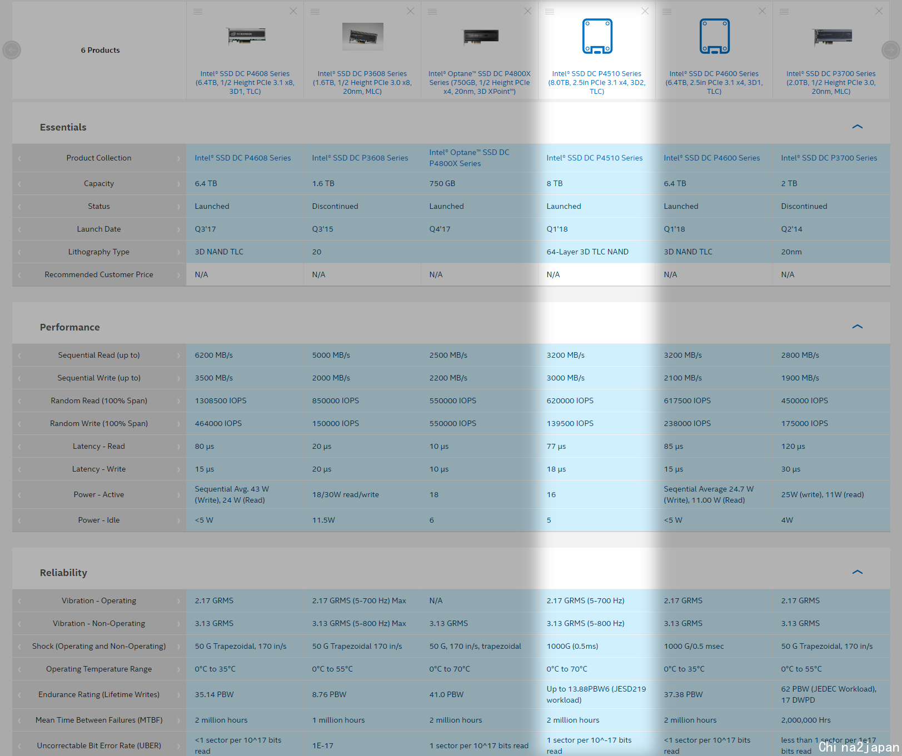
Task: Open P3700 Series Product Collection link
Action: click(x=829, y=158)
